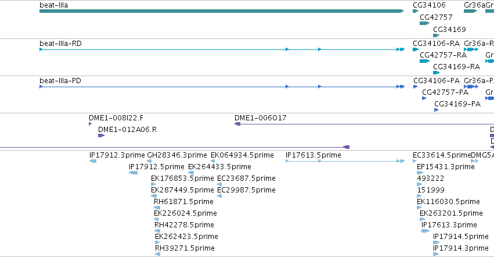Click the Gr36a gene label

click(474, 5)
